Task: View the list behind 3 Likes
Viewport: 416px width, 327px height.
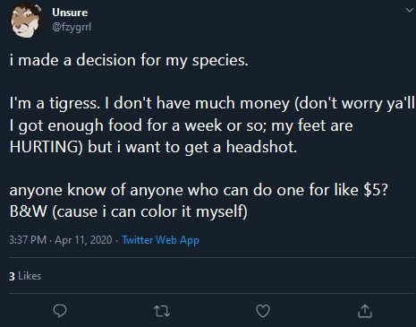Action: [x=25, y=276]
